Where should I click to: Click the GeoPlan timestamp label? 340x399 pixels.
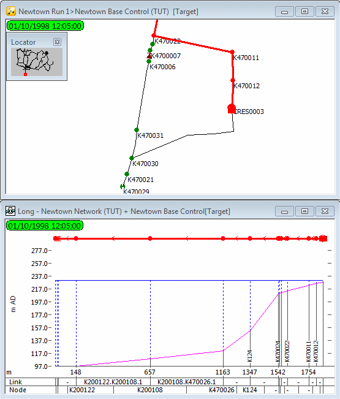click(45, 26)
